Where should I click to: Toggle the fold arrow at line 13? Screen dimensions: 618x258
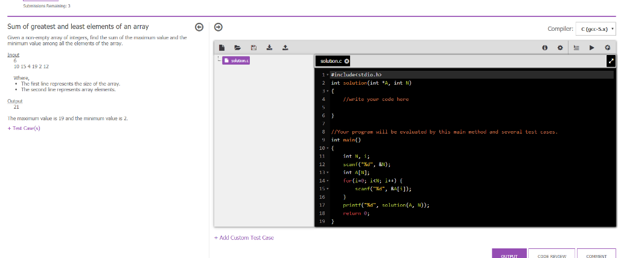pos(328,173)
